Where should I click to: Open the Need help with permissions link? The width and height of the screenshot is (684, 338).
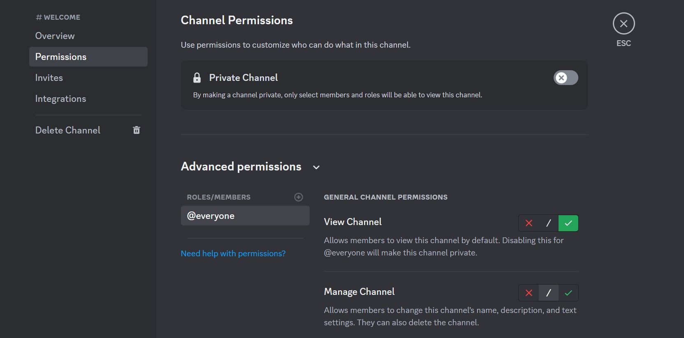tap(233, 253)
